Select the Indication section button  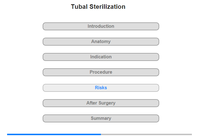pyautogui.click(x=101, y=57)
